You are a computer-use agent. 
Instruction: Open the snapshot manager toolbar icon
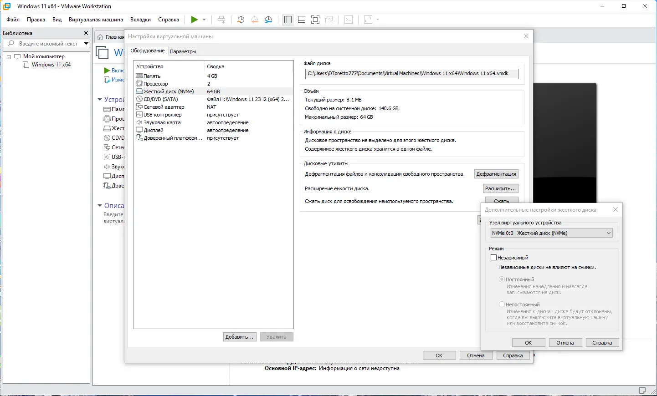click(269, 20)
